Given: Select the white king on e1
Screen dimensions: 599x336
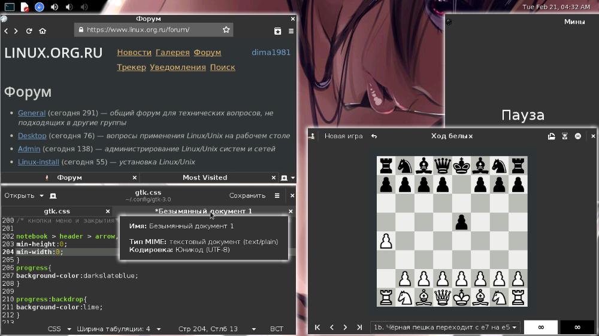Looking at the screenshot, I should [x=461, y=298].
